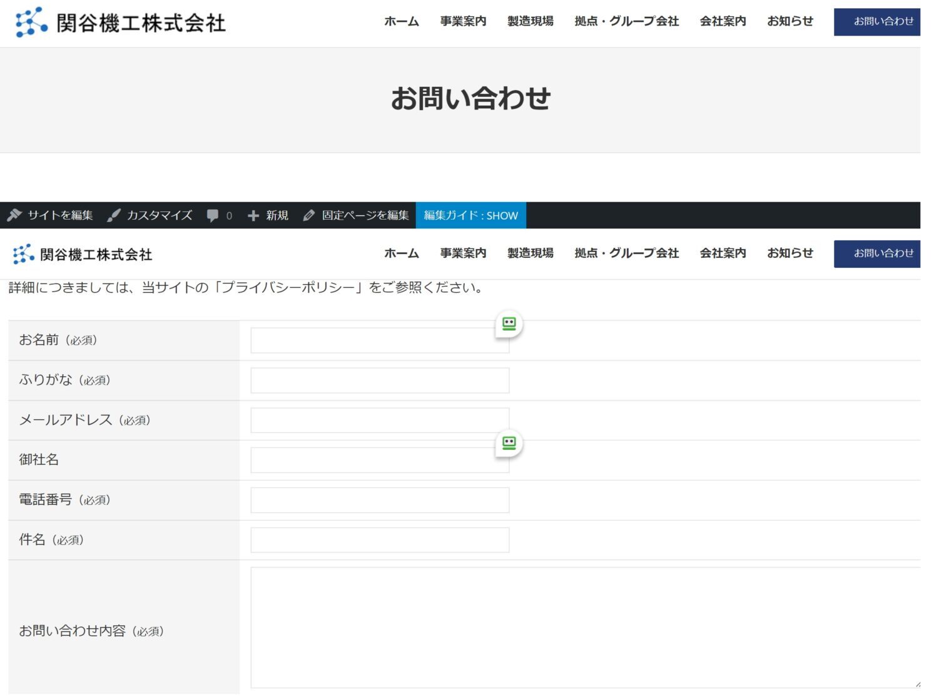This screenshot has width=934, height=699.
Task: Click the green robot icon near 御社名 field
Action: pyautogui.click(x=509, y=443)
